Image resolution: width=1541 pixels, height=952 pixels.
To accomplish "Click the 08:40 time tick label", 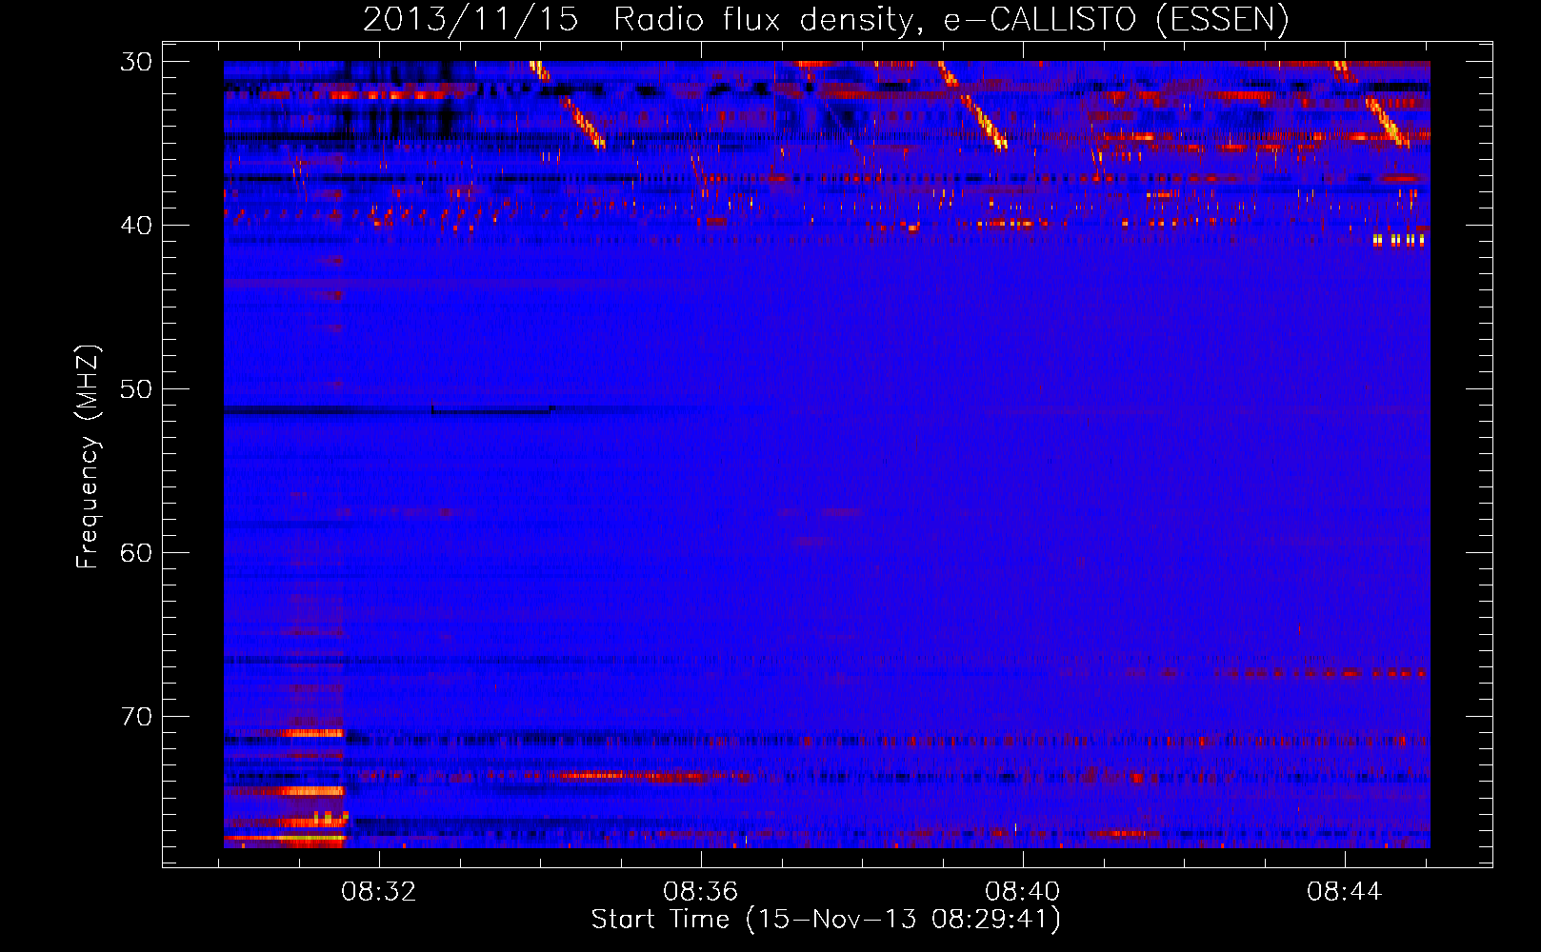I will coord(1023,892).
